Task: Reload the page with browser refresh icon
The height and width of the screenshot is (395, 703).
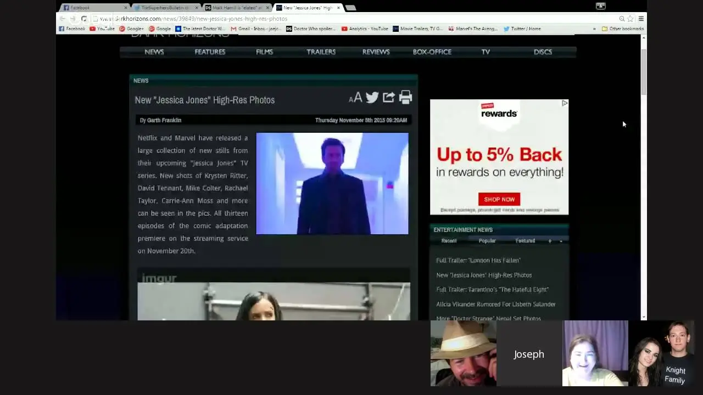Action: pos(84,19)
